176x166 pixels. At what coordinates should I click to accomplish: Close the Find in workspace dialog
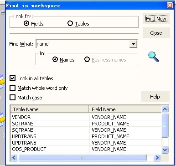170,5
